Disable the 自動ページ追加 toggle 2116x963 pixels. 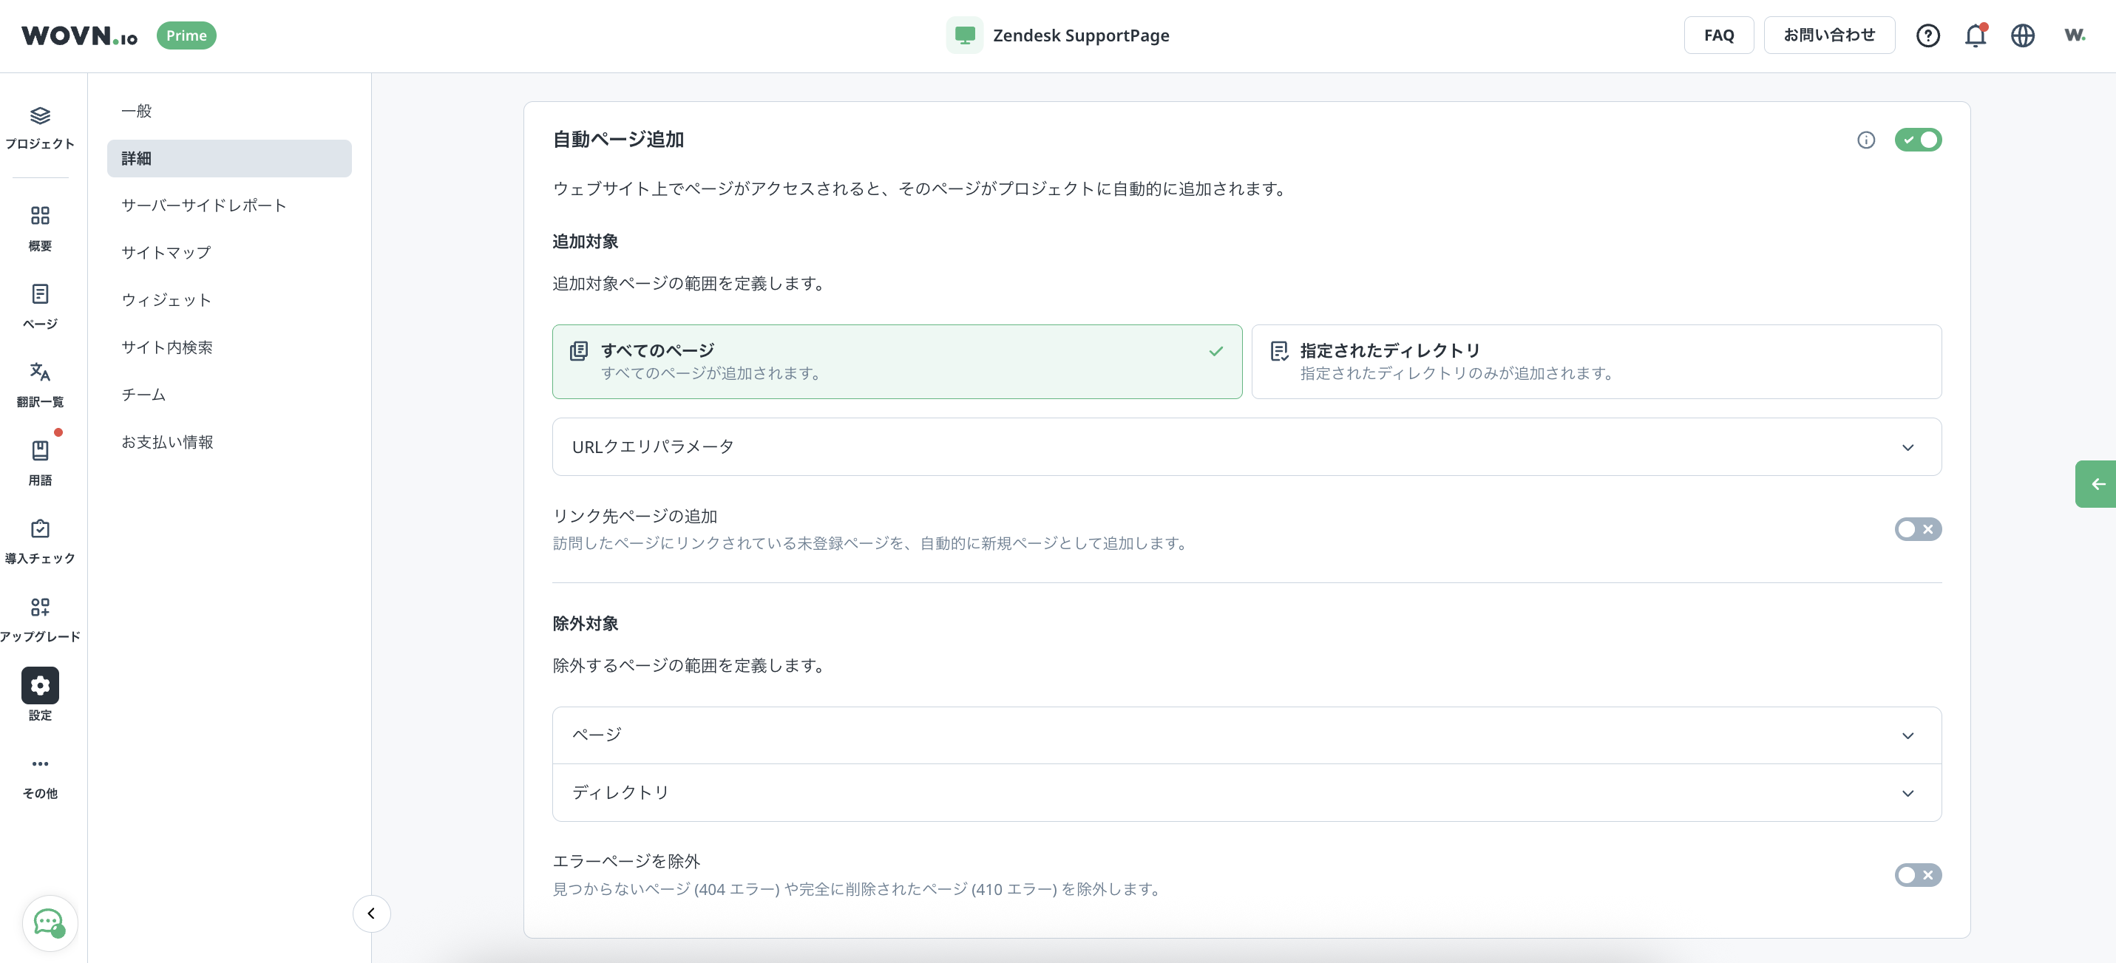[x=1917, y=140]
